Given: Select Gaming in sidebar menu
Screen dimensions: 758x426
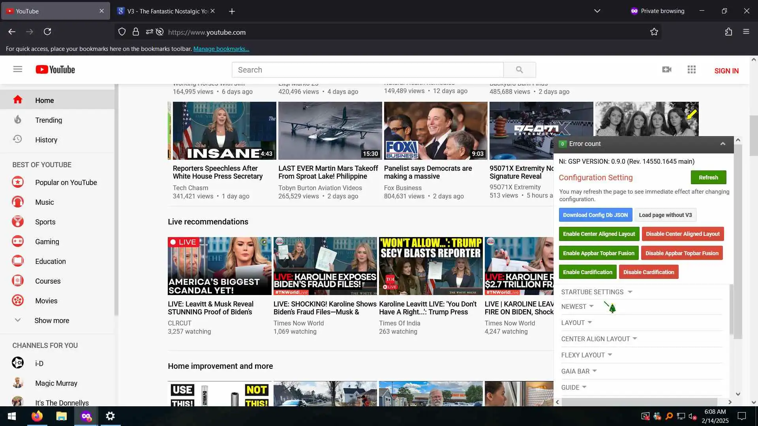Looking at the screenshot, I should coord(47,242).
